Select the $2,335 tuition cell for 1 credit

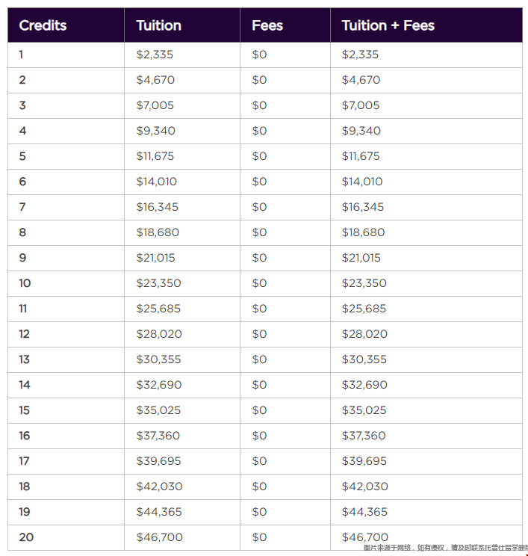pos(155,55)
